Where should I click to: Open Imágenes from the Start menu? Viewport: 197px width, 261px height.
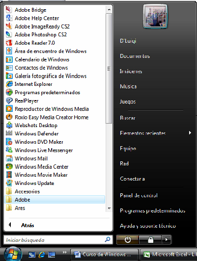131,71
